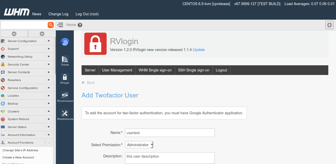Screen dimensions: 336x164
Task: Click the Clusters icon
Action: [x=3, y=111]
